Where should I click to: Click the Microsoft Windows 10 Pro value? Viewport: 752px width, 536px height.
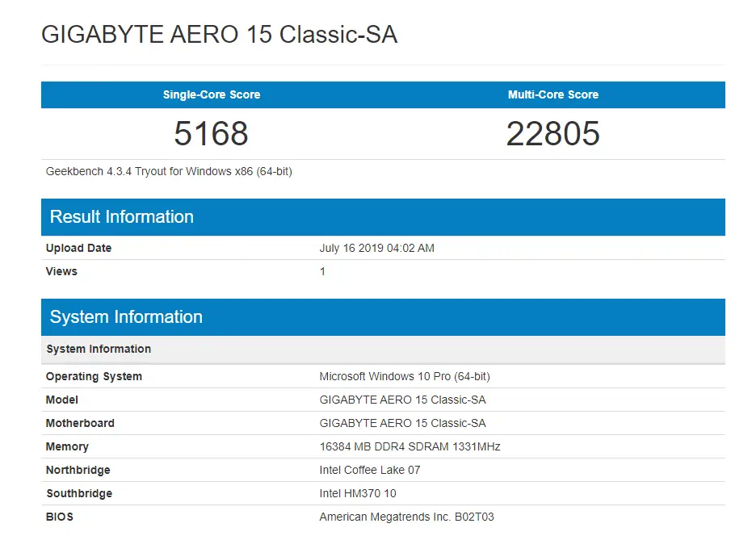405,376
